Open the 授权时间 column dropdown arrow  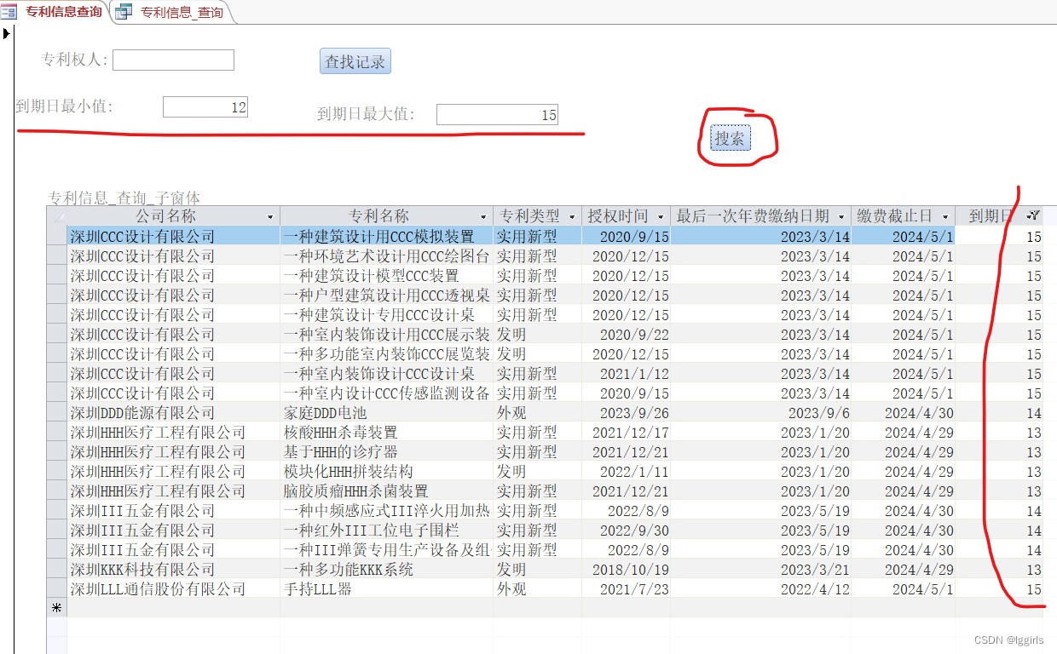point(661,217)
